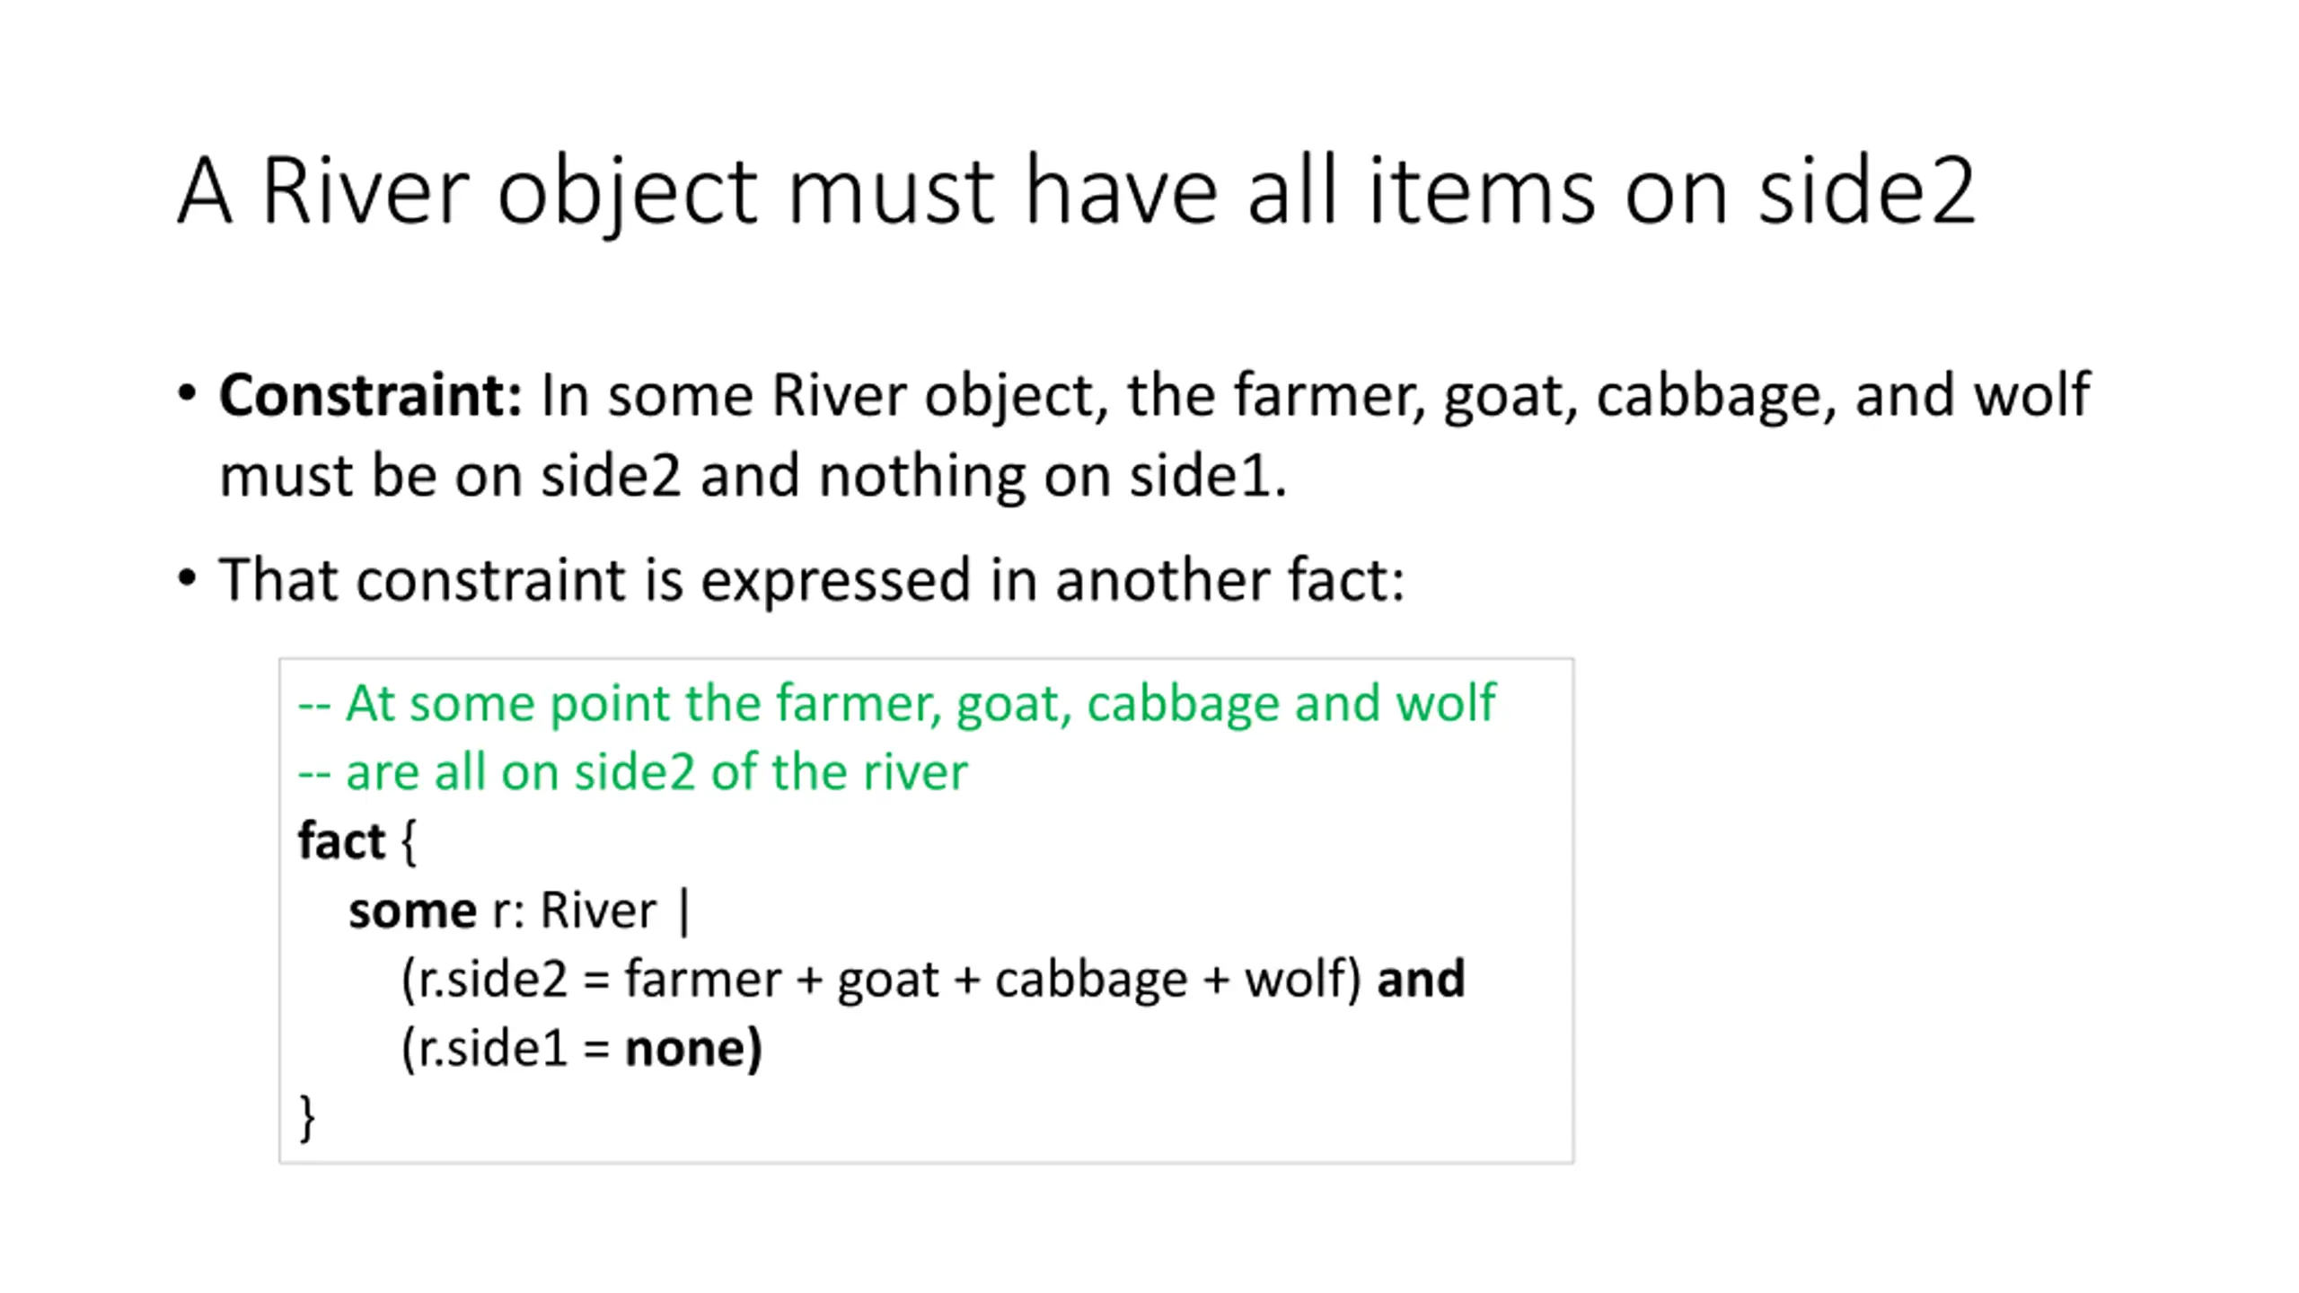The height and width of the screenshot is (1293, 2299).
Task: Click the sentence 'That constraint is expressed in another fact:'
Action: pos(812,580)
